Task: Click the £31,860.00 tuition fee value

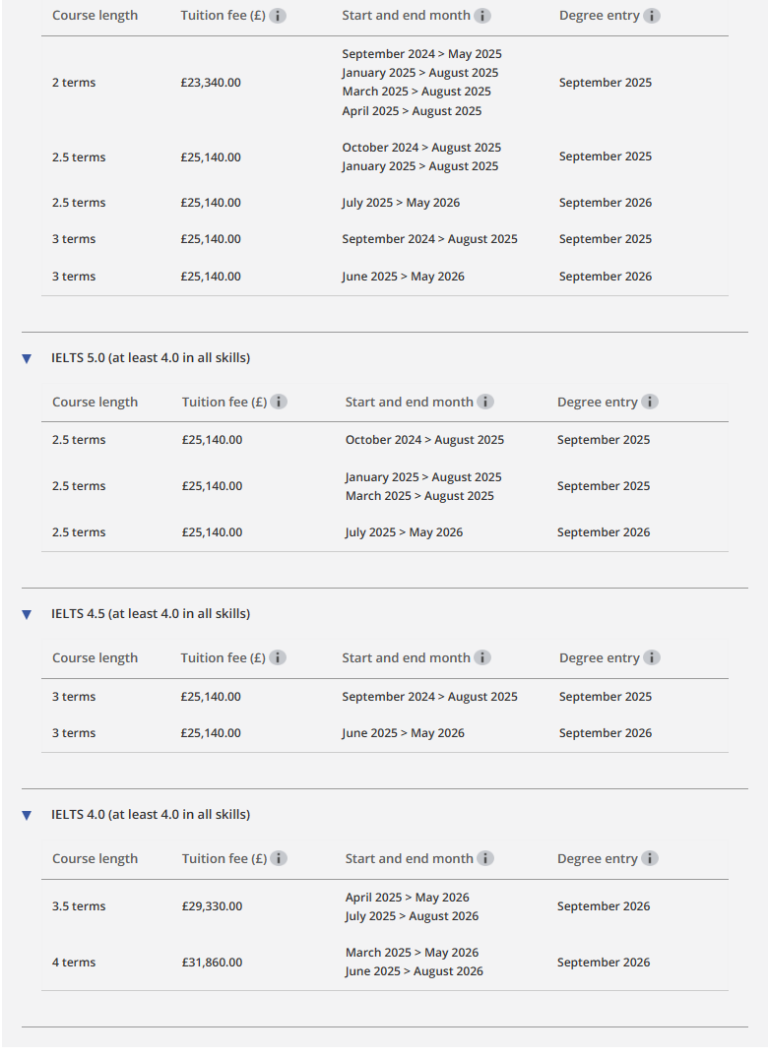Action: tap(212, 963)
